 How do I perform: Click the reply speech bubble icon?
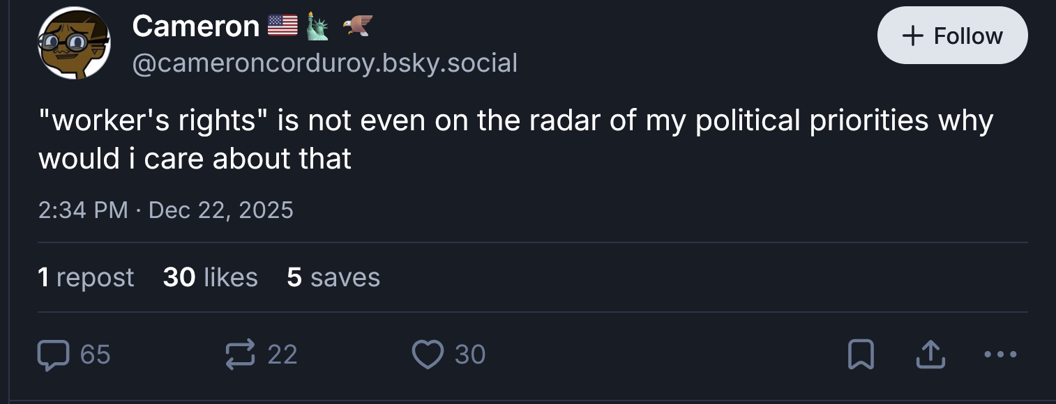[x=52, y=355]
